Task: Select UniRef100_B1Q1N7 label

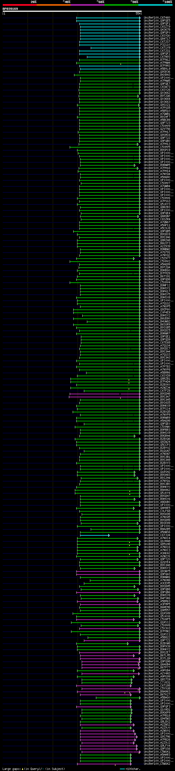Action: point(157,451)
